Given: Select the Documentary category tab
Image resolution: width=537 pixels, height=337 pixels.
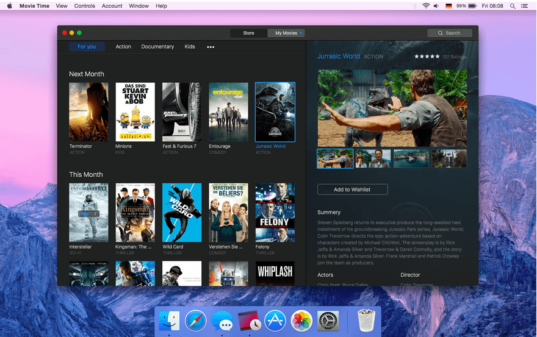Looking at the screenshot, I should 157,46.
